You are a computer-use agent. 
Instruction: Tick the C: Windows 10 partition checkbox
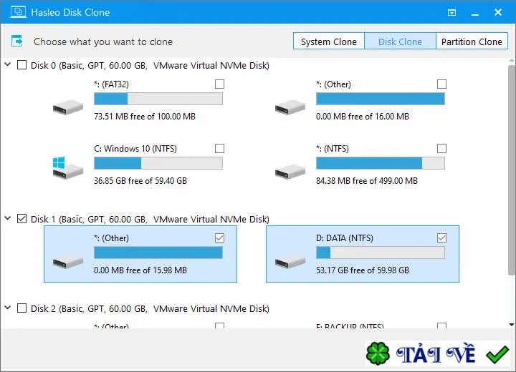pyautogui.click(x=219, y=149)
